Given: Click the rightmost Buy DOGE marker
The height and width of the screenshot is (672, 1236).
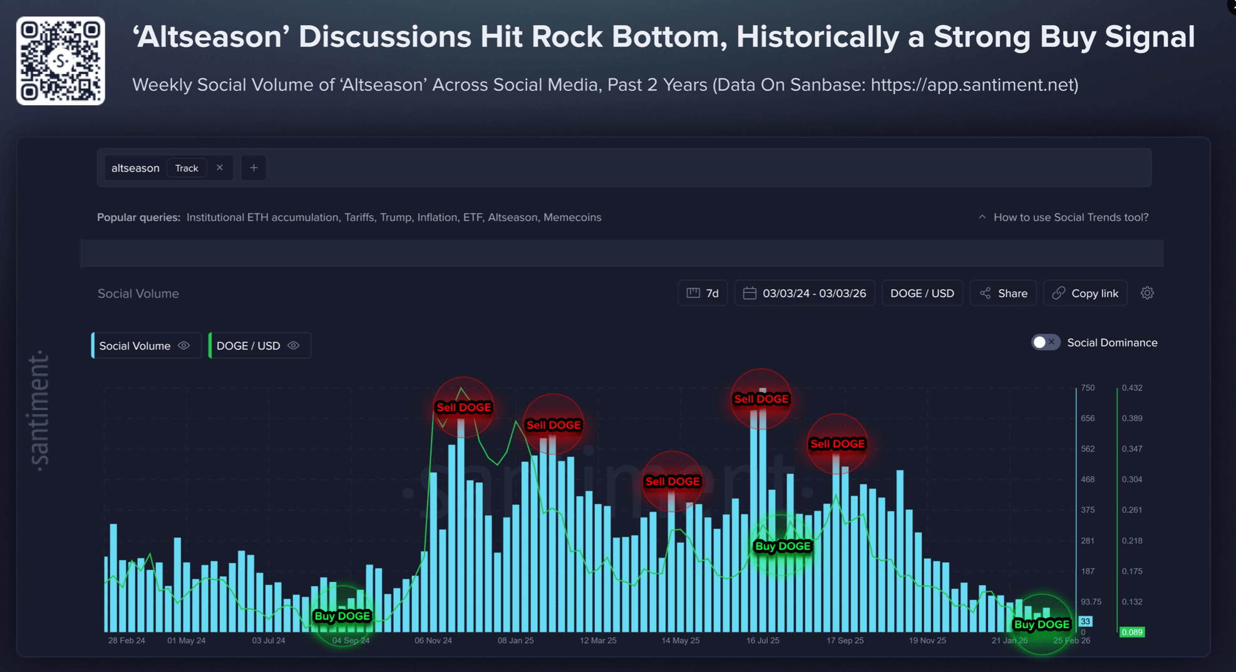Looking at the screenshot, I should pos(1041,624).
